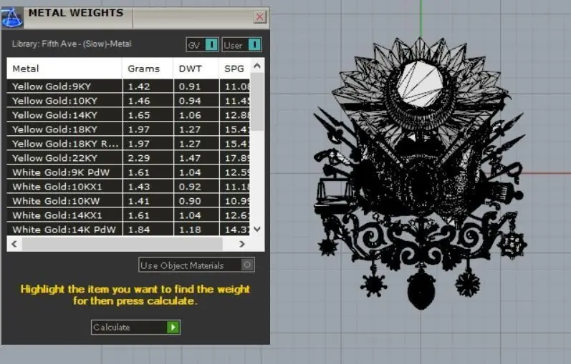This screenshot has width=571, height=364.
Task: Sort by the Metal column header
Action: [64, 69]
